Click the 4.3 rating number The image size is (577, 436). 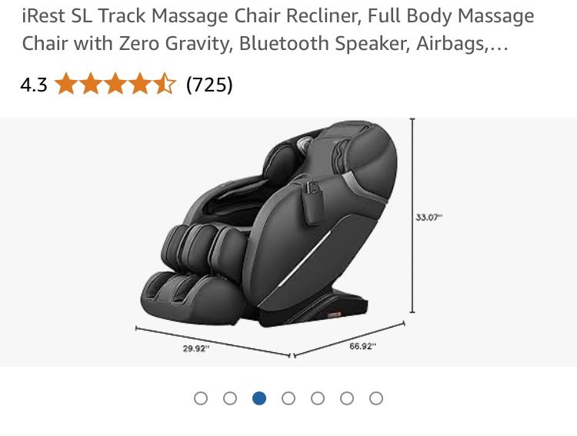pos(34,85)
